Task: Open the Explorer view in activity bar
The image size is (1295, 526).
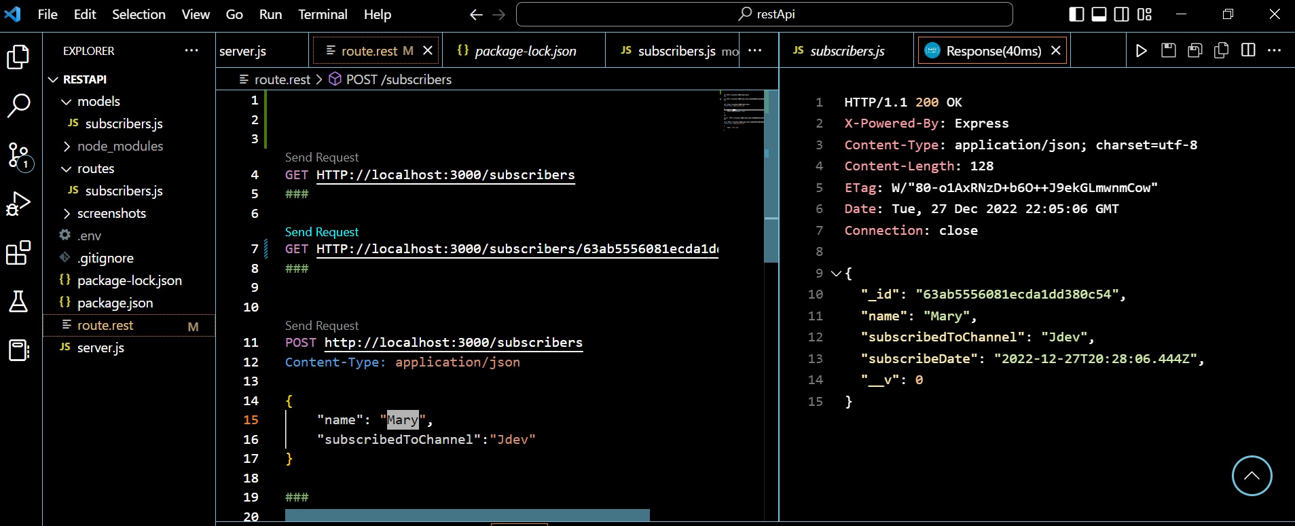Action: click(x=18, y=57)
